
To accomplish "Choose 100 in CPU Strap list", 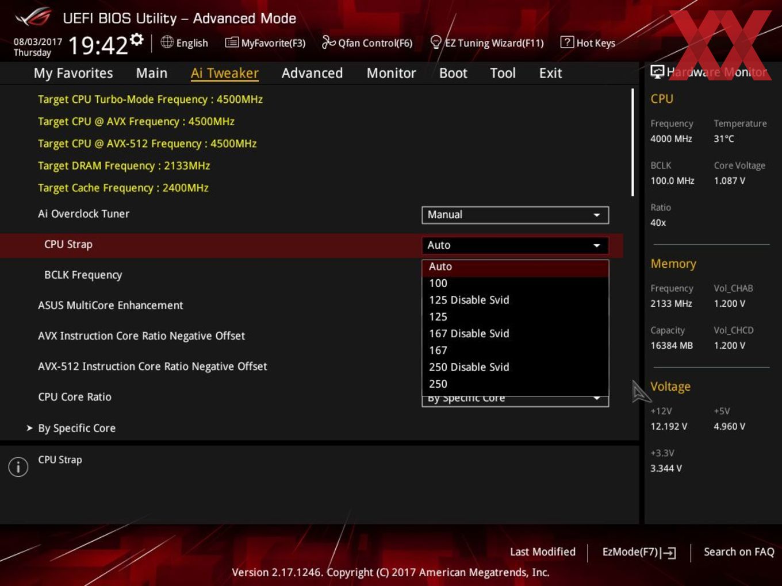I will 515,283.
